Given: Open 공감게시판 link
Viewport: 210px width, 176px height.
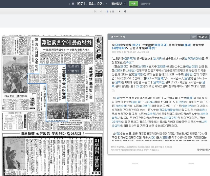Looking at the screenshot, I should pyautogui.click(x=146, y=4).
